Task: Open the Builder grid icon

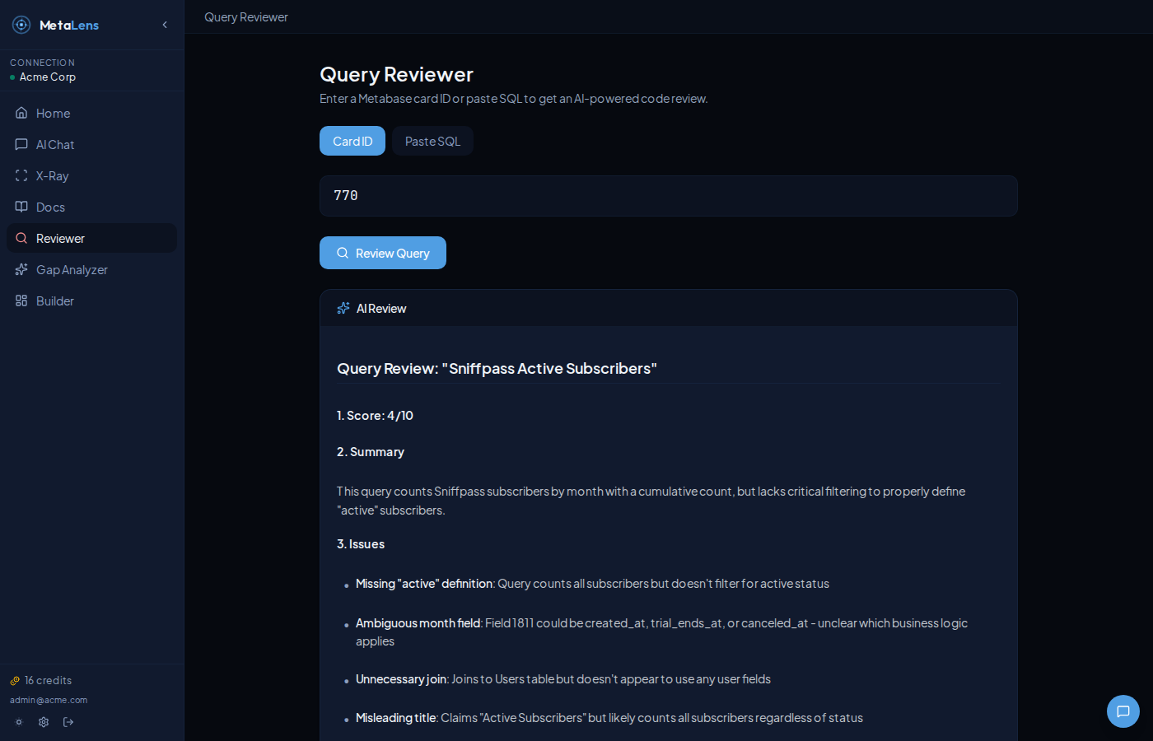Action: point(21,301)
